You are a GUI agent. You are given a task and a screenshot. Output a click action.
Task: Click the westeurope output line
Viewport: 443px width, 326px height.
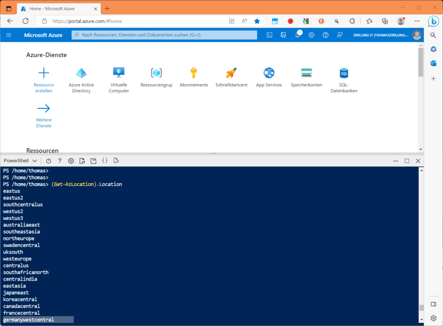(x=17, y=259)
